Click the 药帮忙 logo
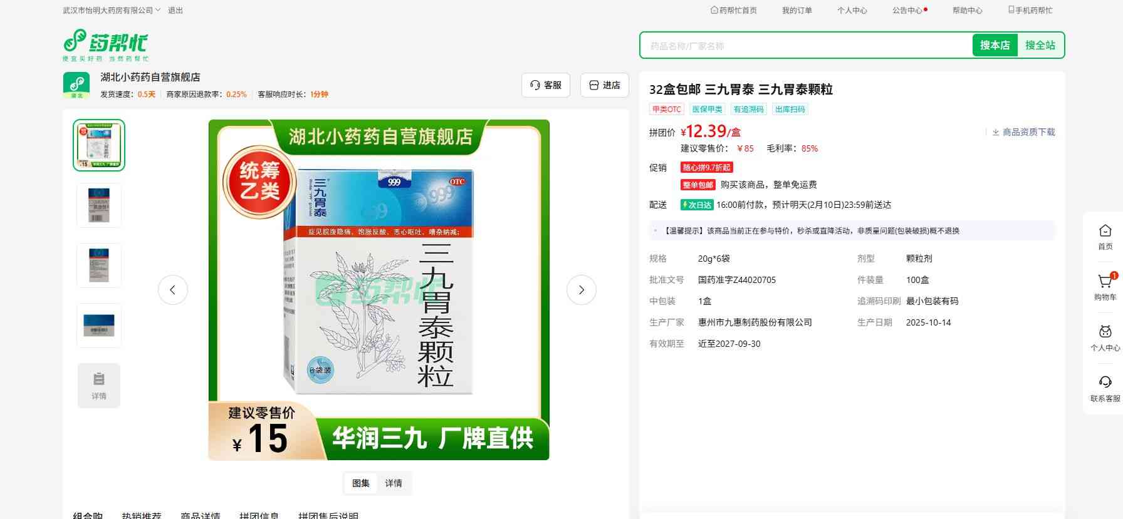The image size is (1123, 519). pyautogui.click(x=105, y=45)
